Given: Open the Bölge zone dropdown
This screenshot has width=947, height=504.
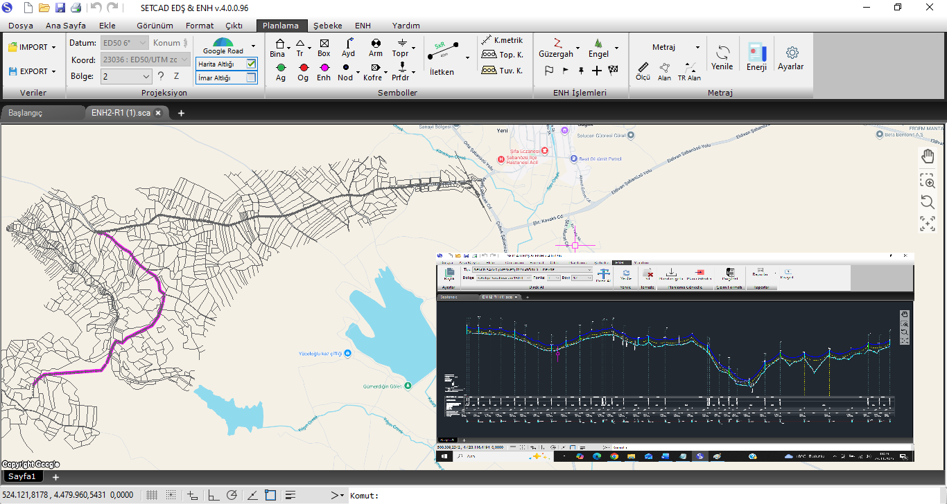Looking at the screenshot, I should point(146,76).
